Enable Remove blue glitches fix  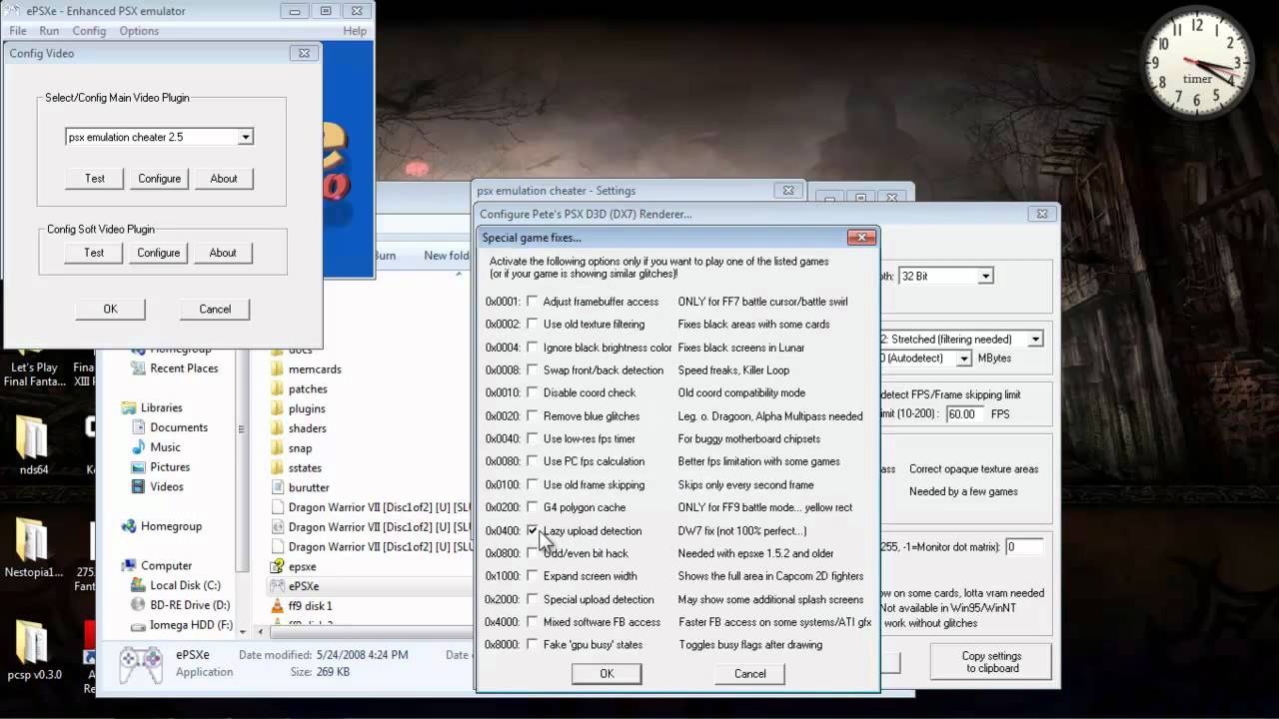click(533, 415)
